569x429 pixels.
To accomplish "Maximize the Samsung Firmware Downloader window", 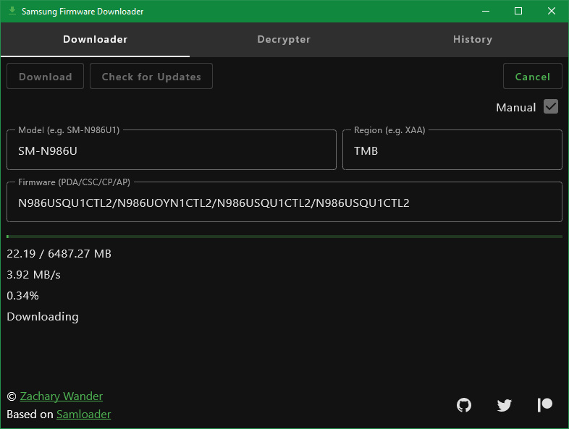I will [x=518, y=11].
